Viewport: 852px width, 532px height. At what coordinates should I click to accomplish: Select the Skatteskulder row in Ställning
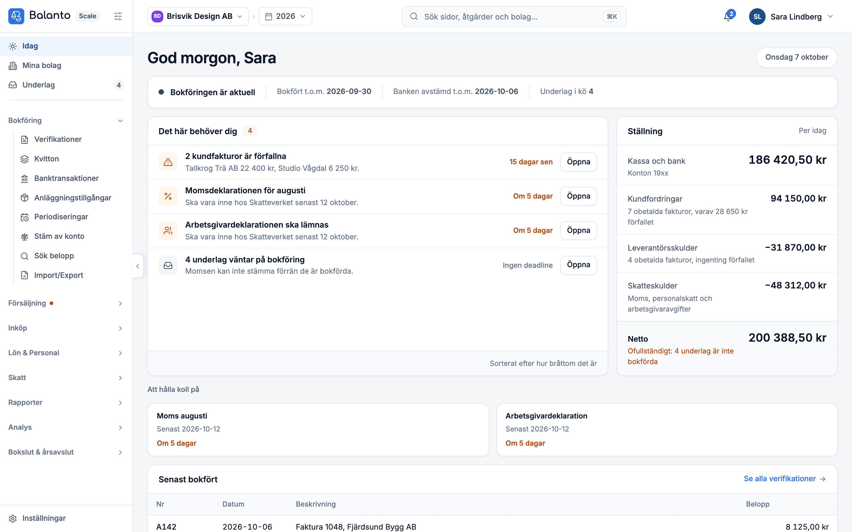click(727, 297)
